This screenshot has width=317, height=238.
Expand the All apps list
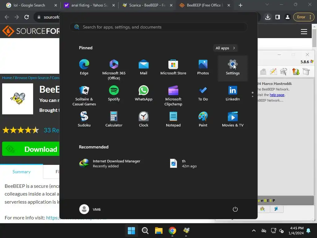tap(225, 48)
